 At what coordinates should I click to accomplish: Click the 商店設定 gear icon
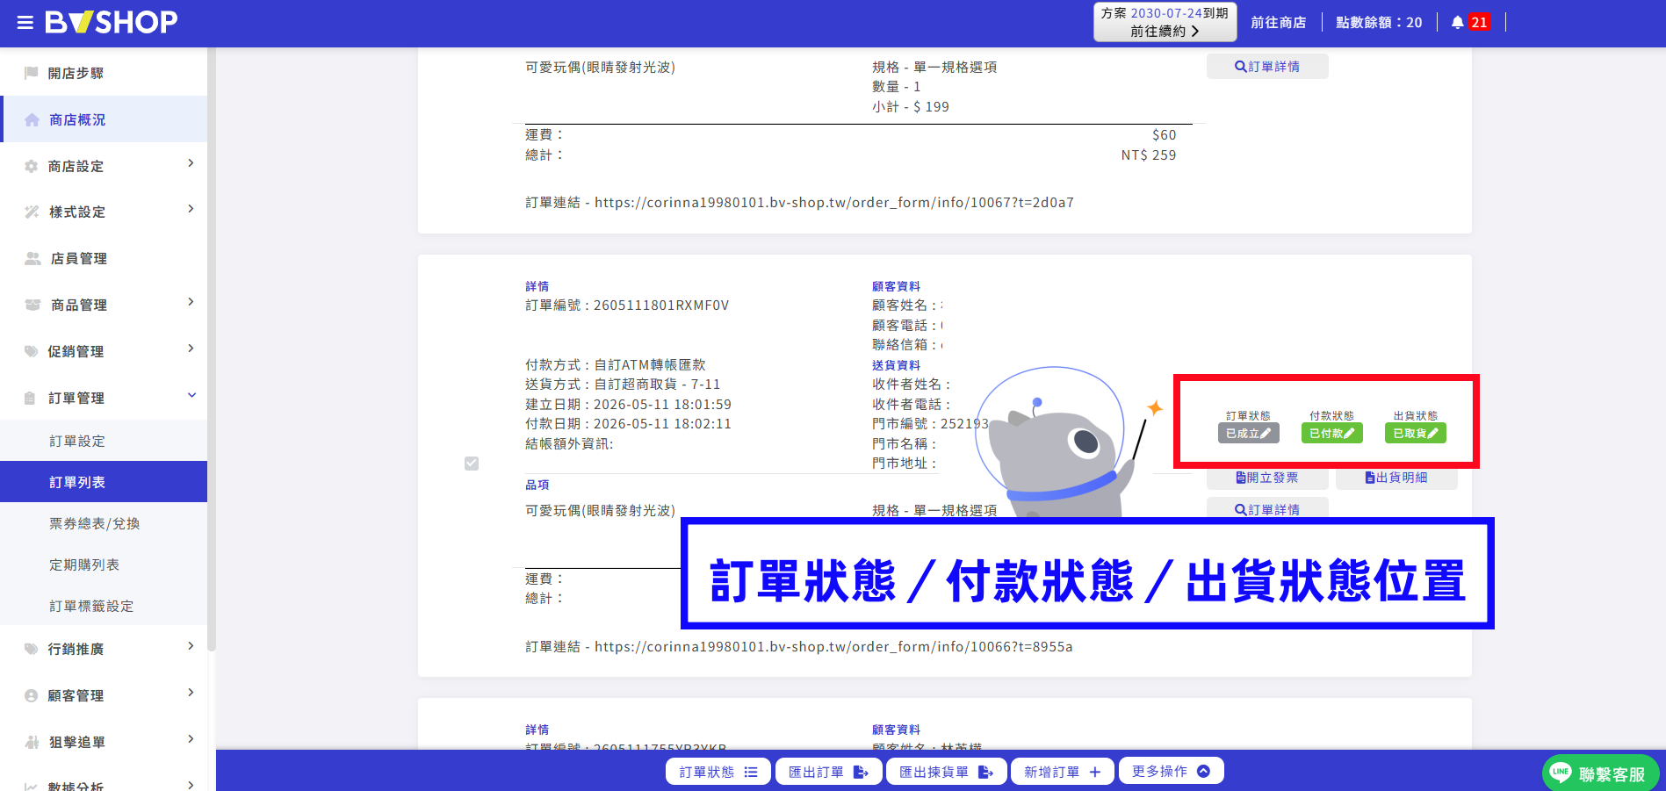[32, 166]
